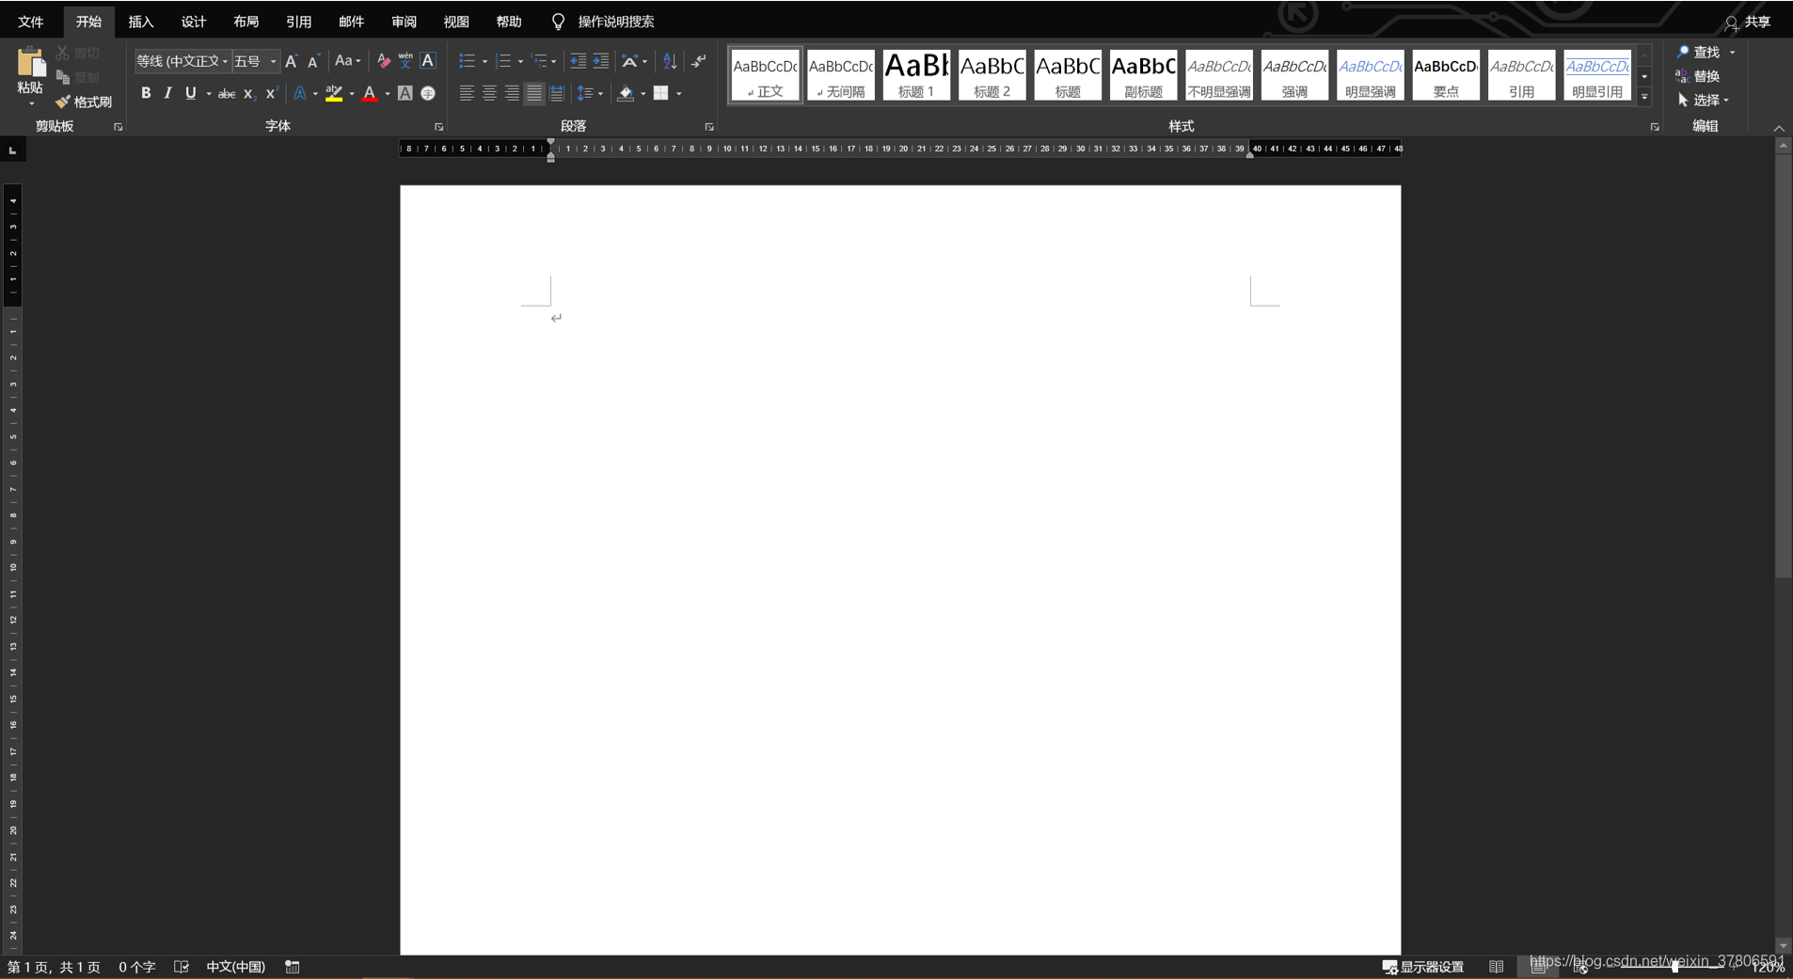
Task: Open 显示器设置 in the status bar
Action: point(1422,967)
